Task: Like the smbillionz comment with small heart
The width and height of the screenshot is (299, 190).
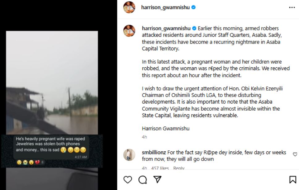Action: [295, 154]
